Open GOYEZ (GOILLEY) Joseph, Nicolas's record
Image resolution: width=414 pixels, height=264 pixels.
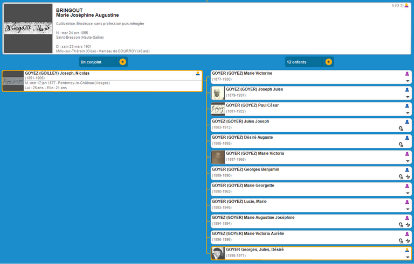tap(57, 73)
